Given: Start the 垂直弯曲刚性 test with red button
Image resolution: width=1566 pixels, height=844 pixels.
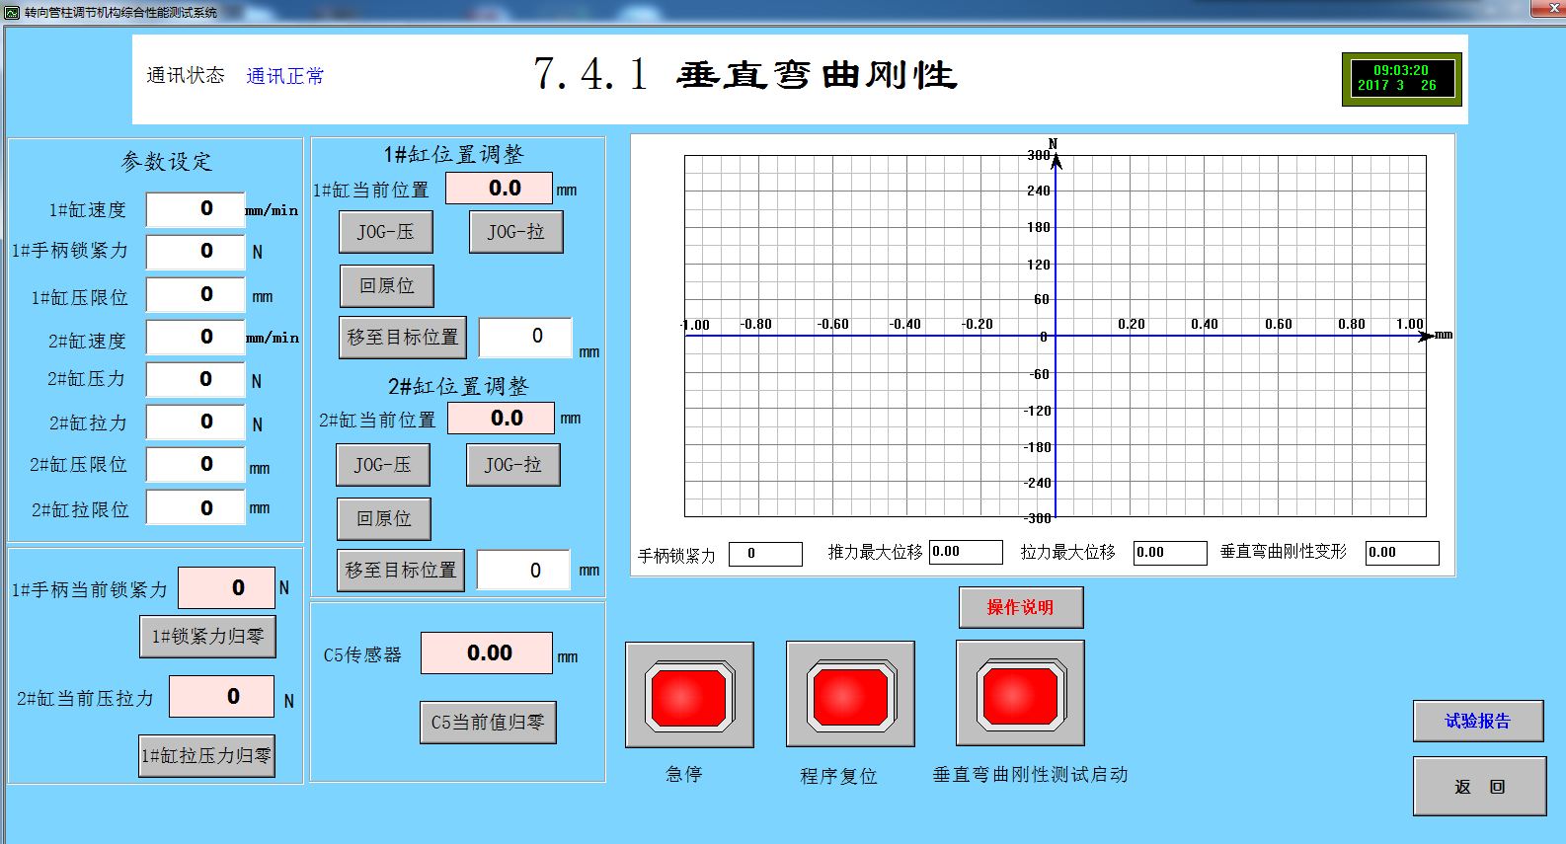Looking at the screenshot, I should (x=1020, y=694).
